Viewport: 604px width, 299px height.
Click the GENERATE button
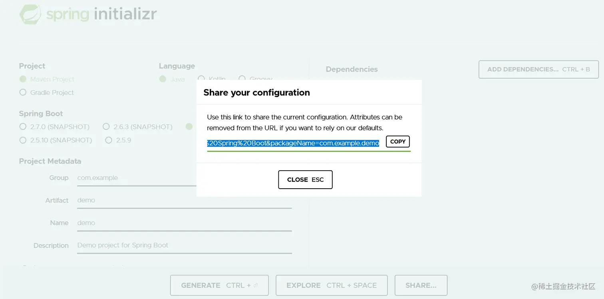(219, 285)
